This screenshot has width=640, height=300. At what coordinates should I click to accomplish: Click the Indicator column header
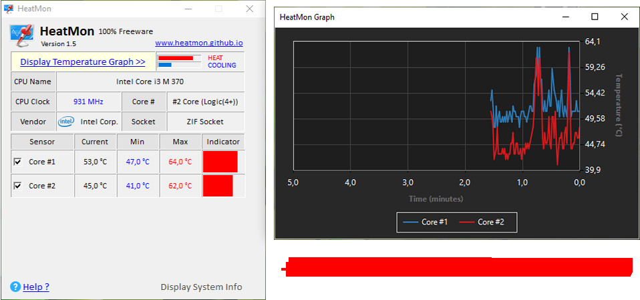point(223,142)
